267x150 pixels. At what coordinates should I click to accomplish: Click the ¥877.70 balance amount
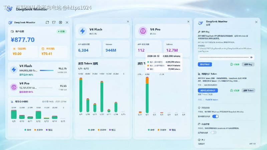coord(23,40)
